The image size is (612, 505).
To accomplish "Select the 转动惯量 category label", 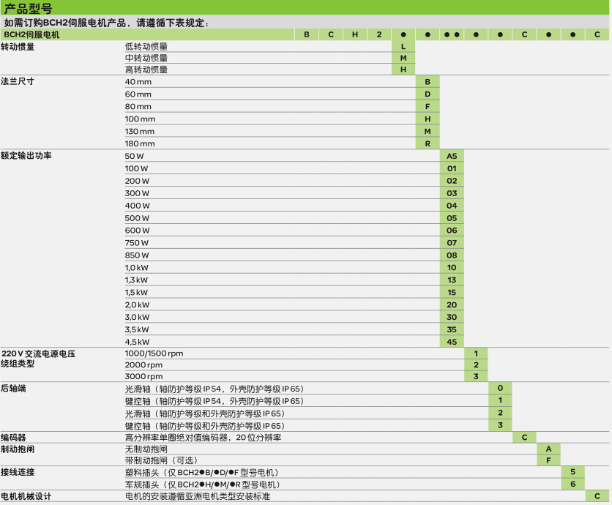I will tap(18, 47).
